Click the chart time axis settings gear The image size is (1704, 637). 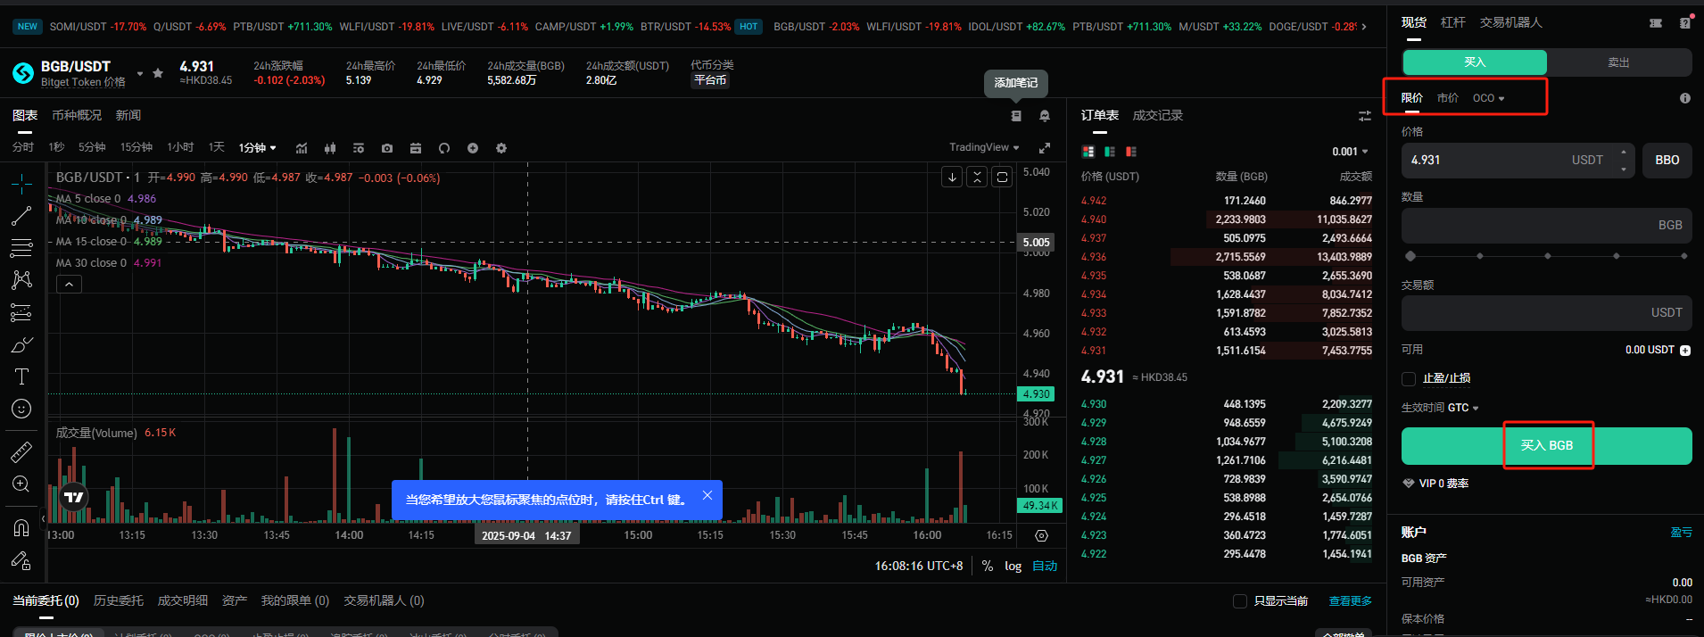coord(1041,535)
